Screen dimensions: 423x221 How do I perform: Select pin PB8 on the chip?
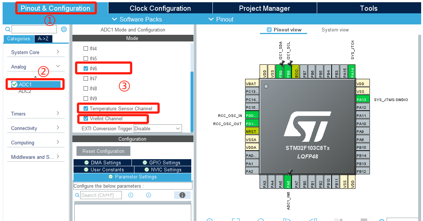(288, 71)
